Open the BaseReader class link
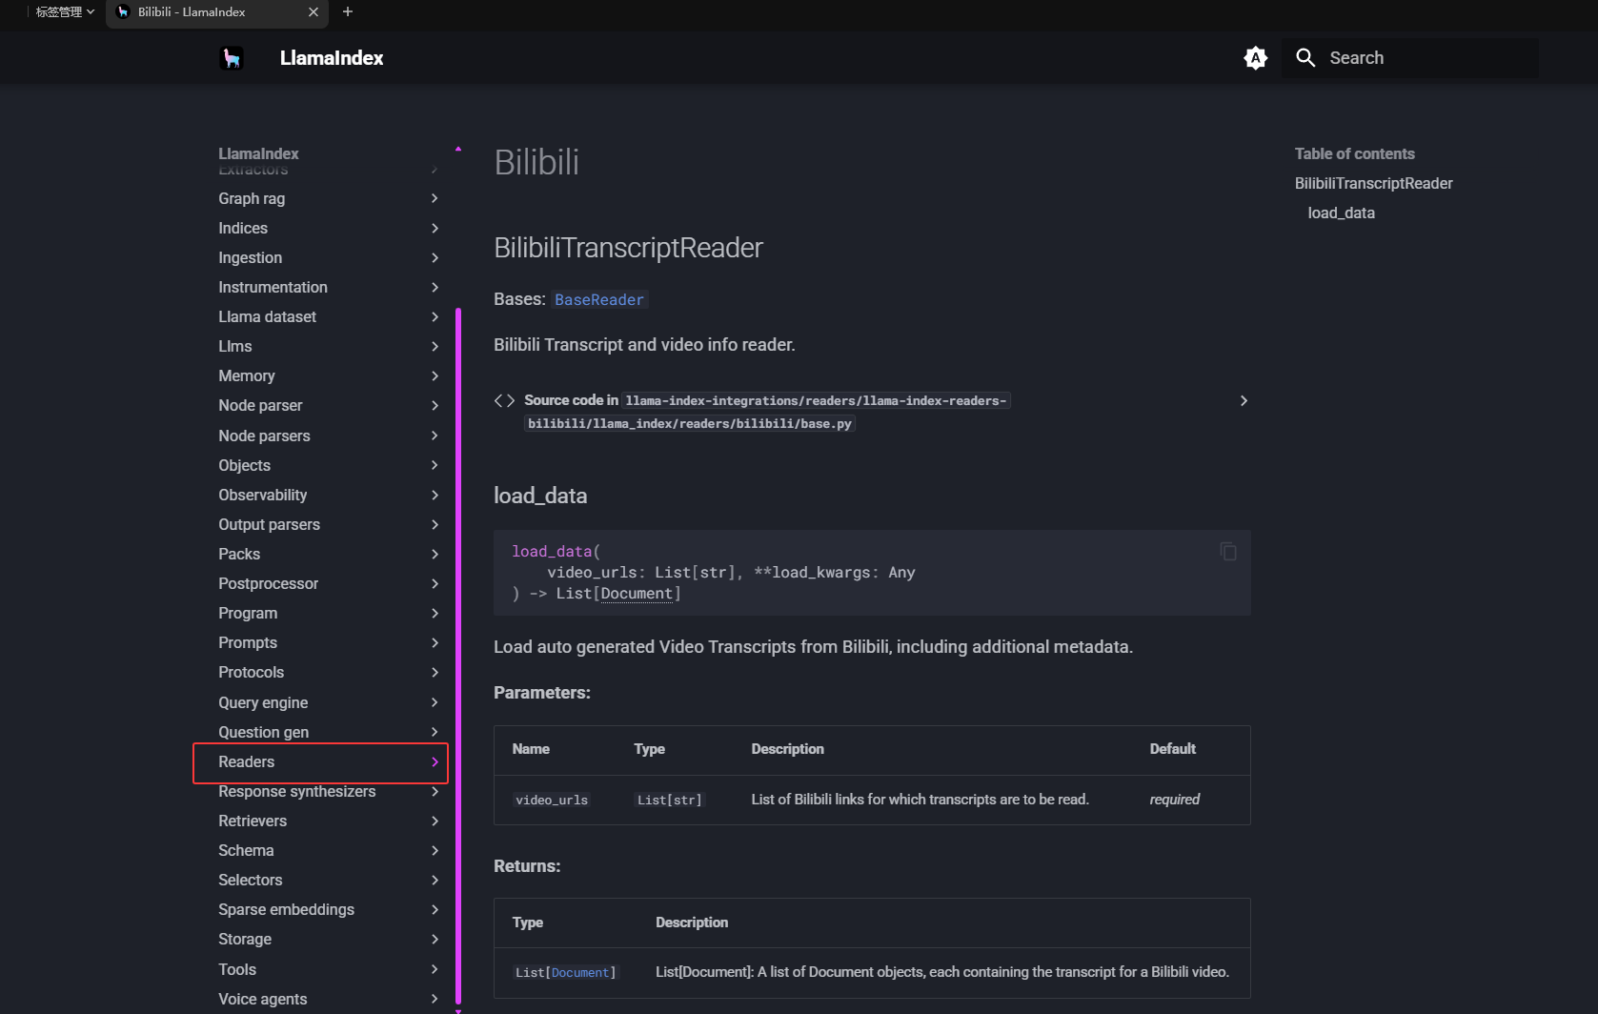The height and width of the screenshot is (1014, 1598). pyautogui.click(x=599, y=299)
